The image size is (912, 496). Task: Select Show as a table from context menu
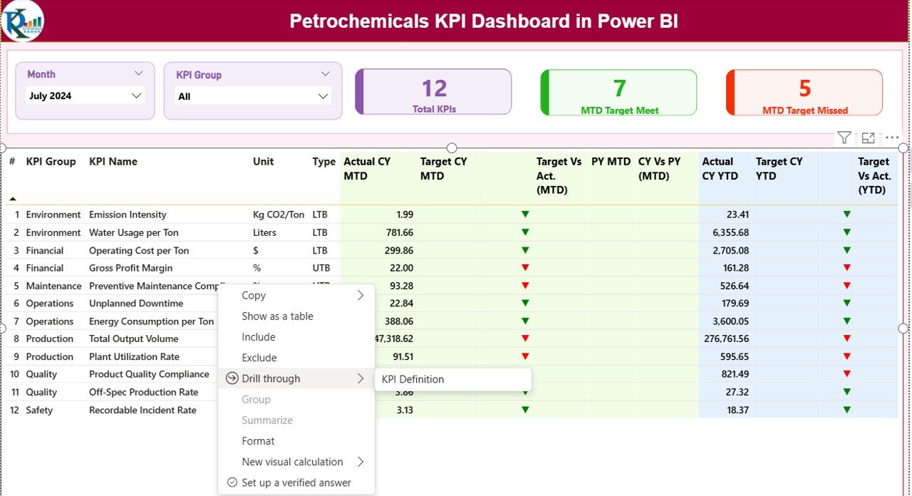[276, 316]
